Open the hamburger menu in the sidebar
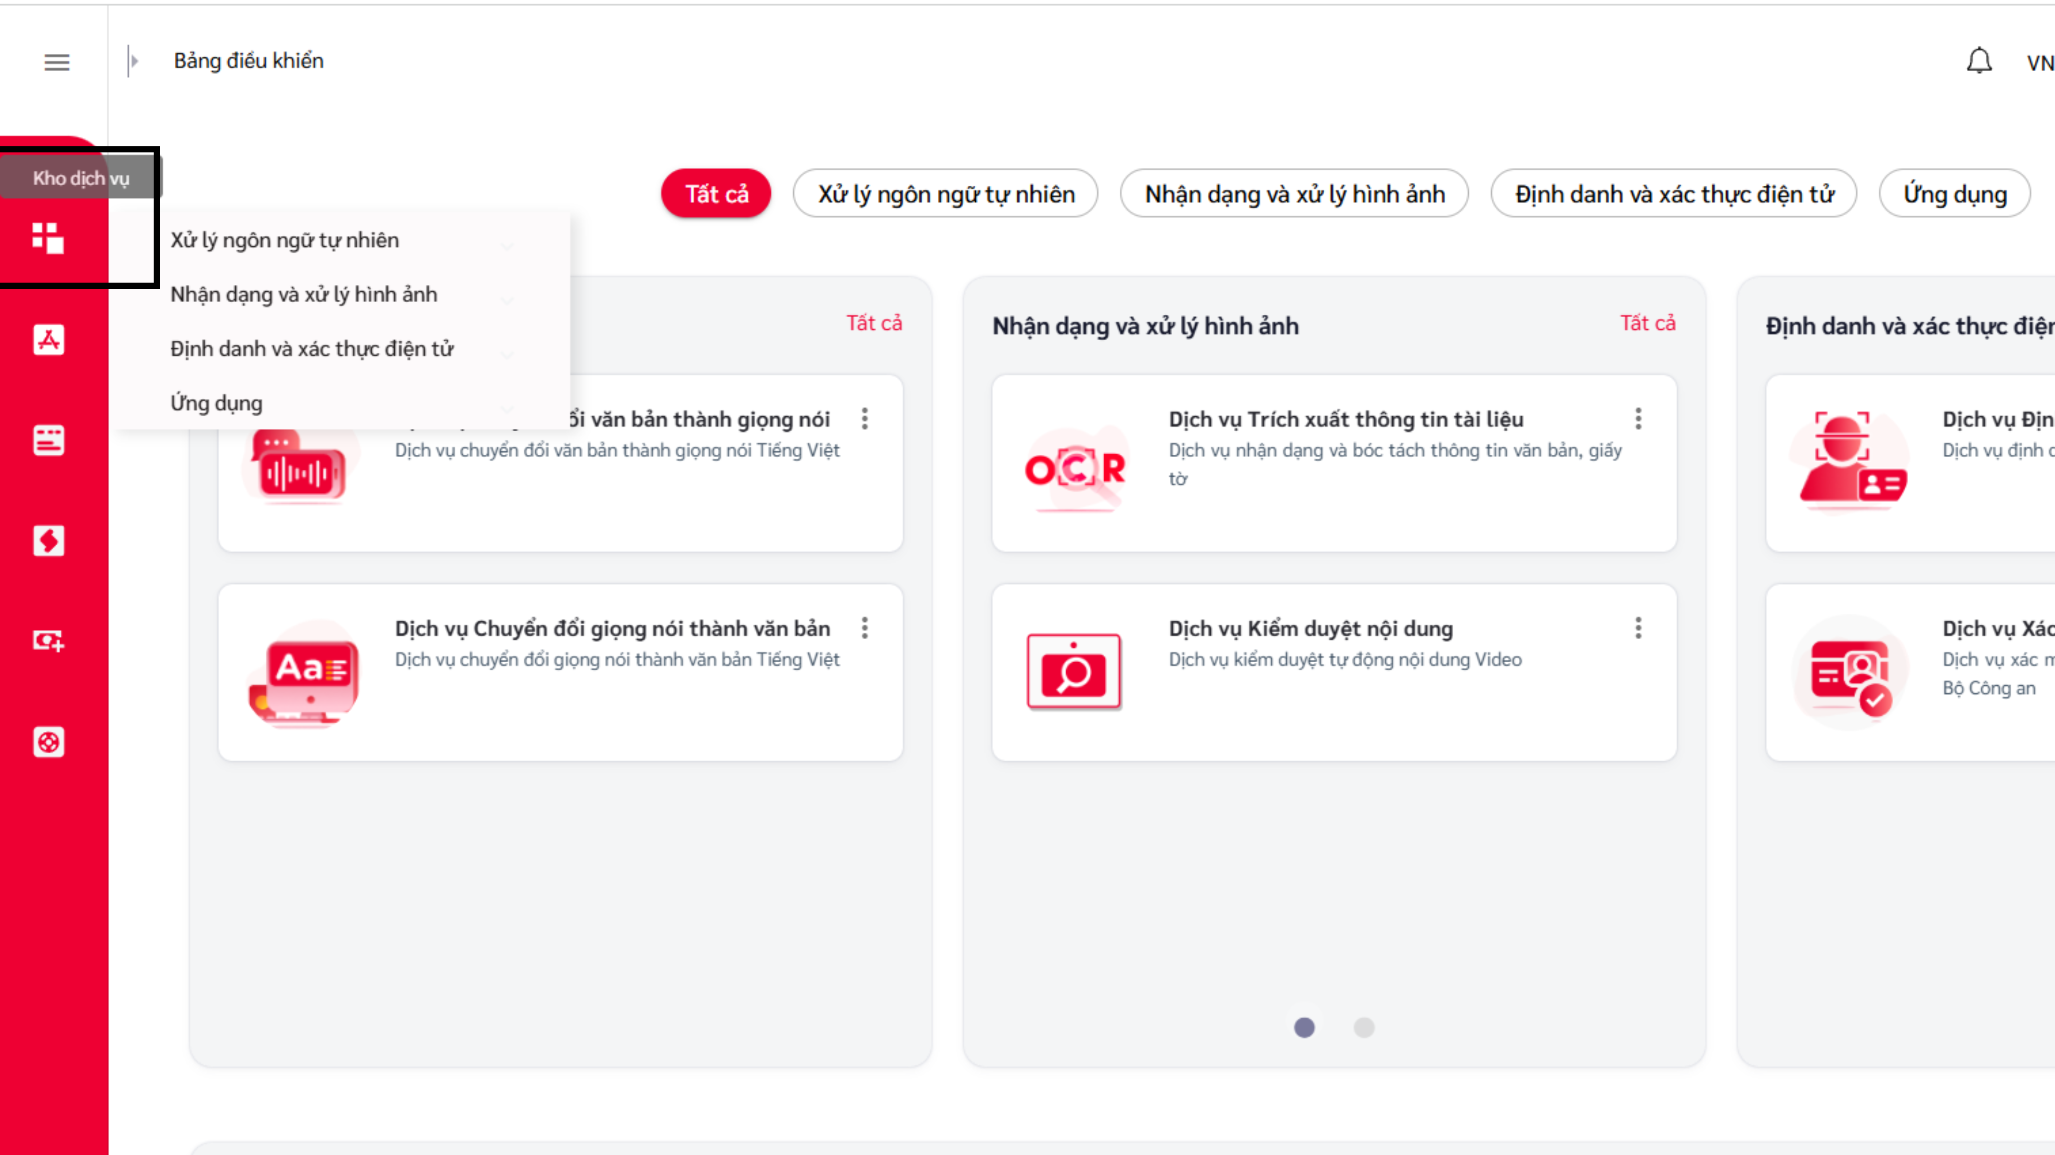The height and width of the screenshot is (1155, 2055). tap(57, 62)
